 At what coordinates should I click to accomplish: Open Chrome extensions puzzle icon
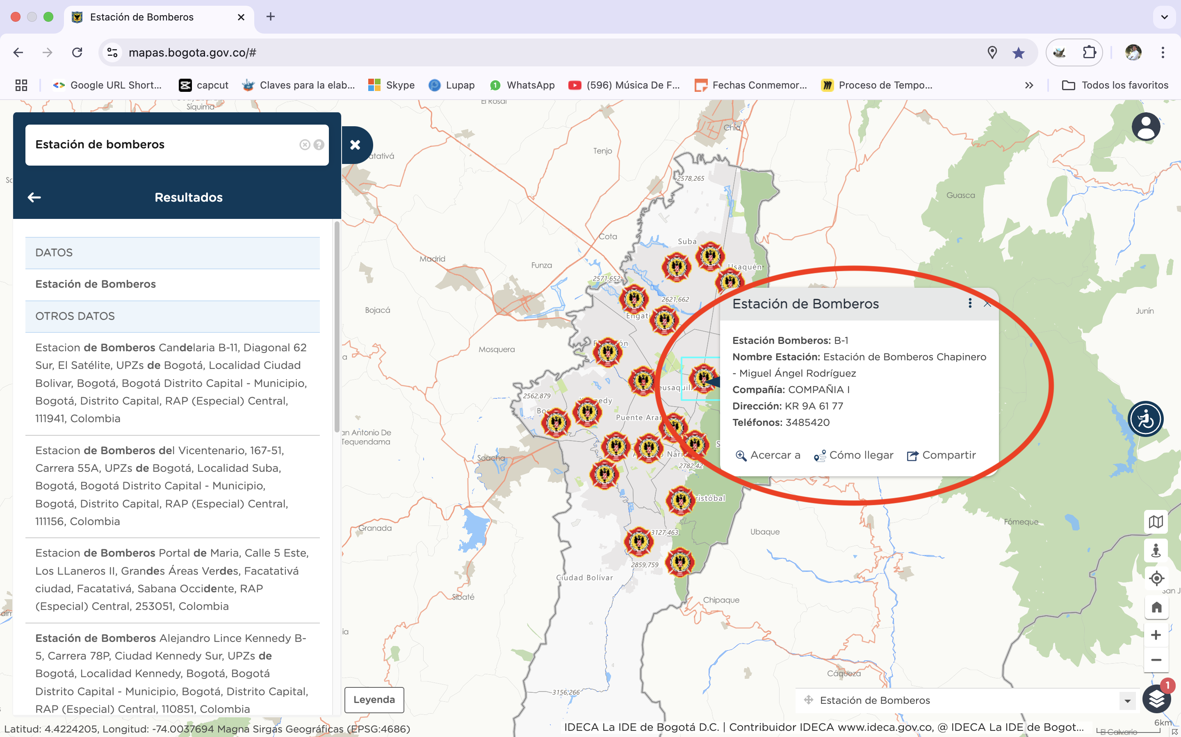(1089, 52)
